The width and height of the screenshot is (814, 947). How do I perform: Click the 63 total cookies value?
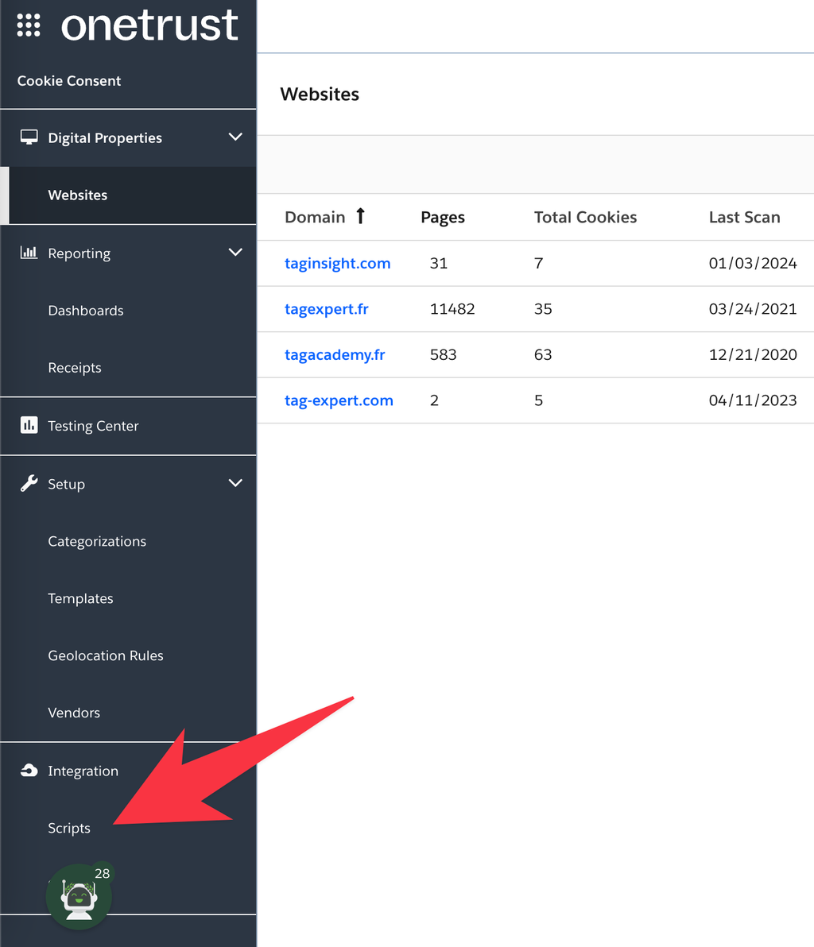click(543, 355)
